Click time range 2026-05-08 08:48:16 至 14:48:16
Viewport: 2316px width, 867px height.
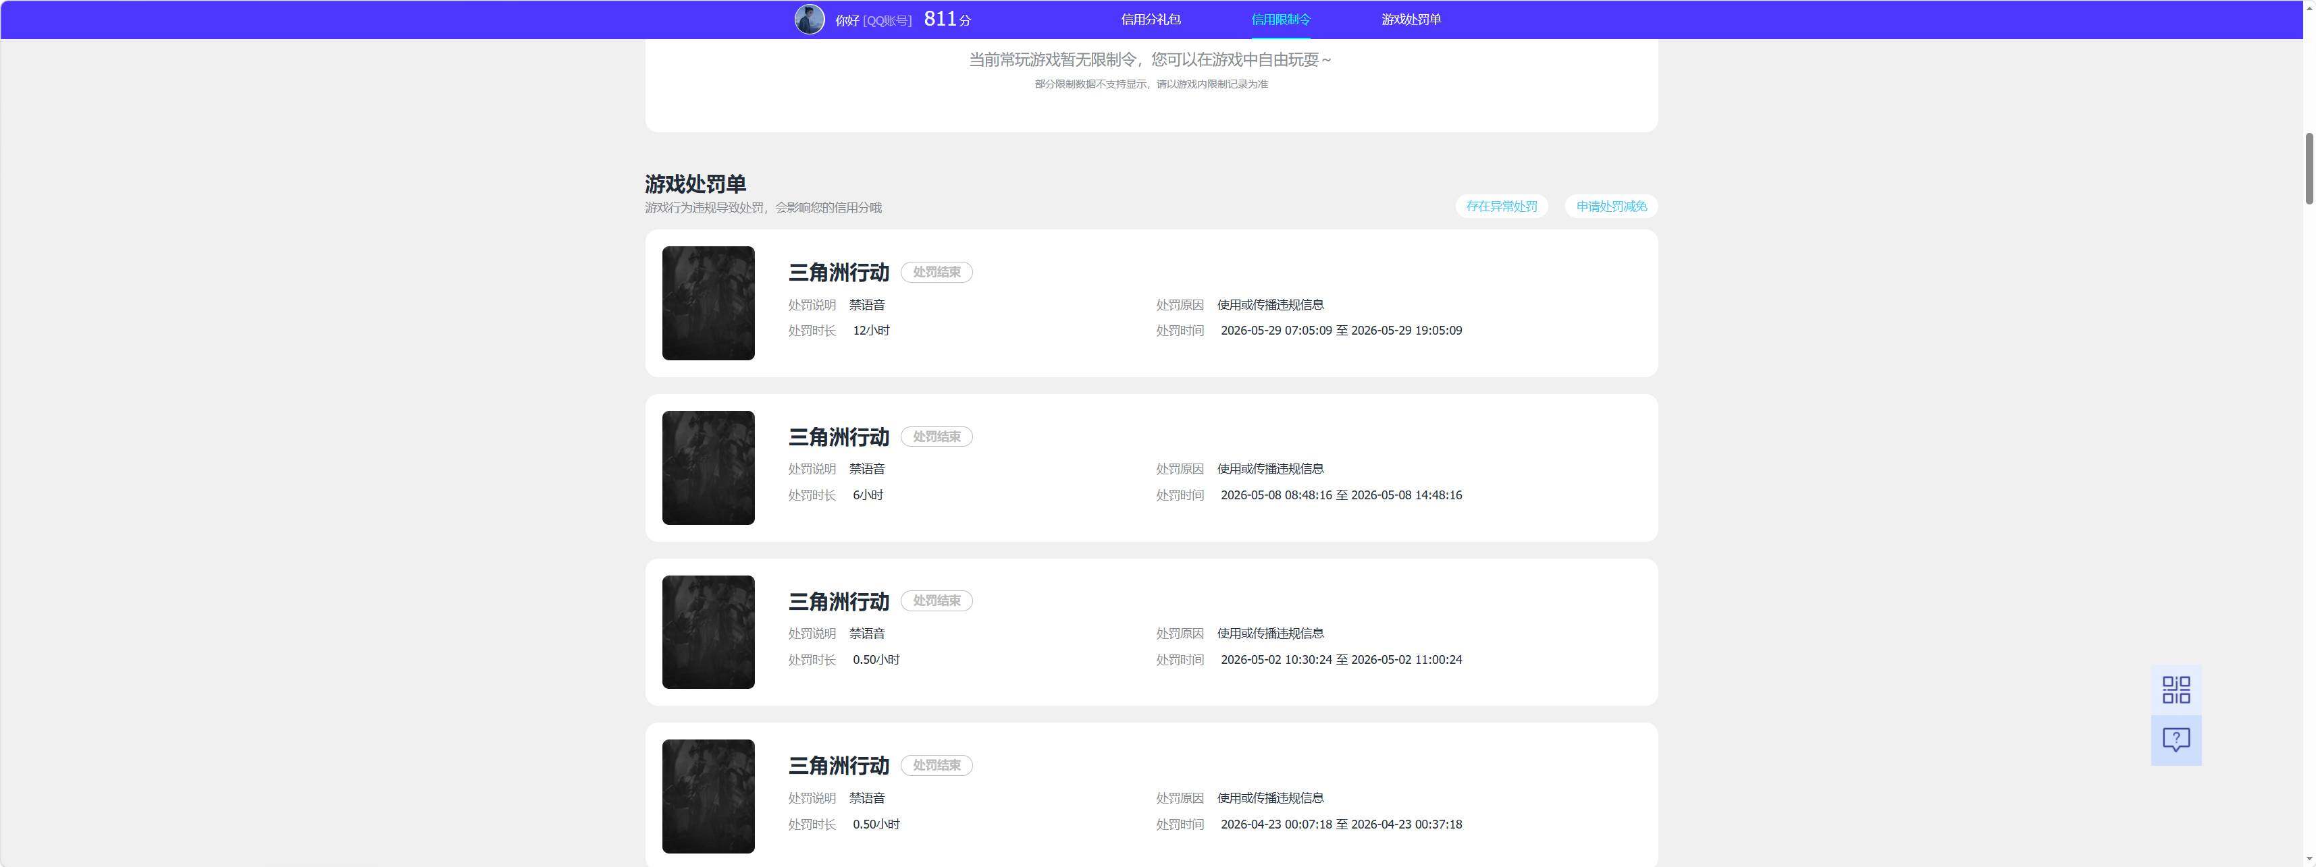click(1342, 495)
